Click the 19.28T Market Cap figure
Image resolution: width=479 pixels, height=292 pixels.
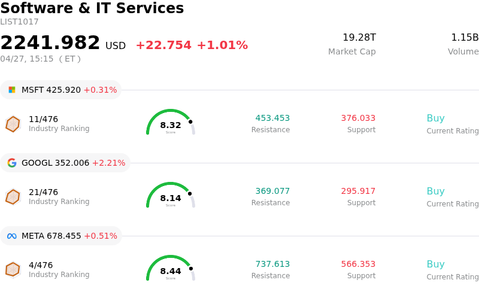pos(359,38)
